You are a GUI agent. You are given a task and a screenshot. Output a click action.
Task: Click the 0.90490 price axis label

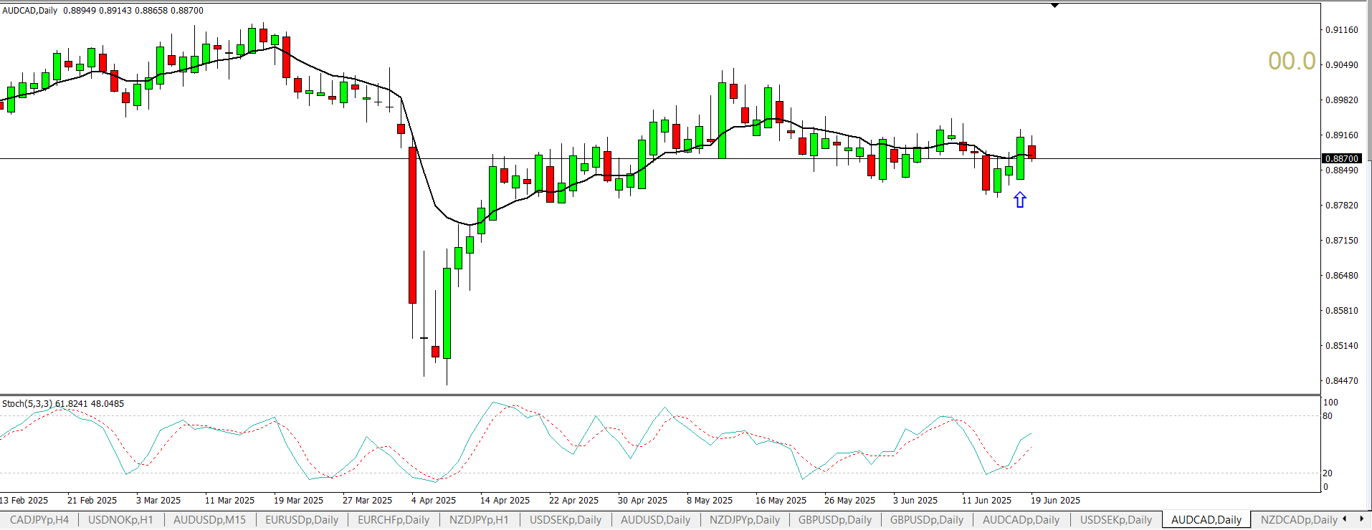(x=1341, y=65)
